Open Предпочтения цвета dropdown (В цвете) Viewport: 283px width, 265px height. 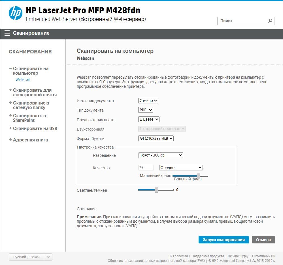(x=149, y=120)
